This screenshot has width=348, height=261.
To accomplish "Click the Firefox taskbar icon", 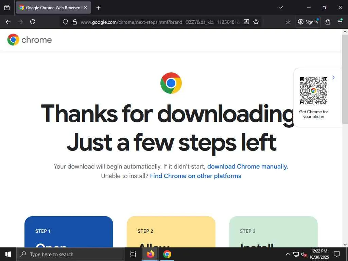I will pyautogui.click(x=150, y=254).
